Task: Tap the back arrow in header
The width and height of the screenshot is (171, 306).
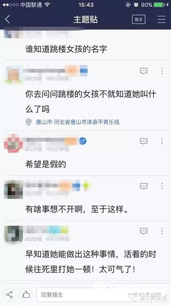Action: pos(7,20)
